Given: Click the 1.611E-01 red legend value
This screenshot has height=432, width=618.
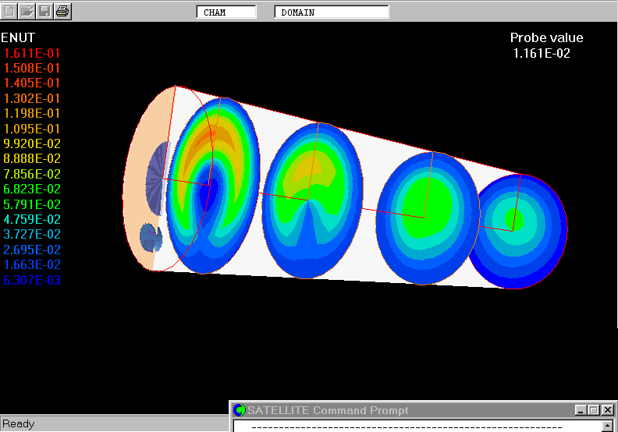Looking at the screenshot, I should pos(32,53).
